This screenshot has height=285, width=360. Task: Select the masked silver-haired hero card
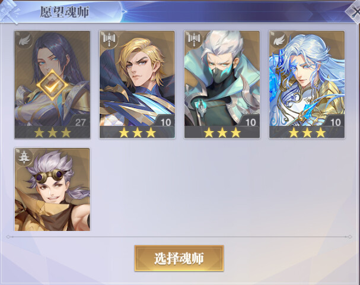tap(222, 84)
